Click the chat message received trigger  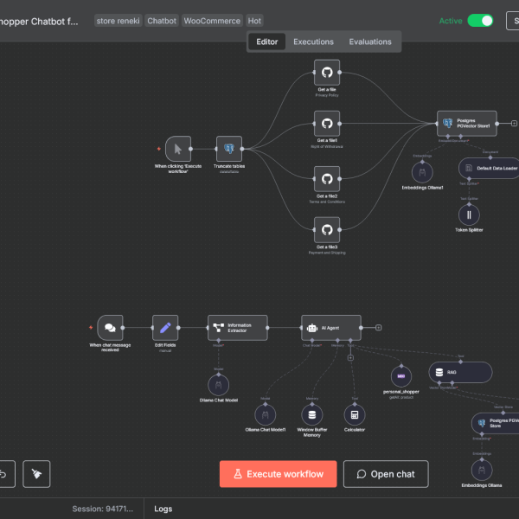[x=111, y=327]
